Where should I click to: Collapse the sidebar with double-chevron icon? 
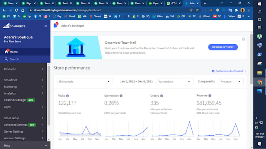(46, 26)
